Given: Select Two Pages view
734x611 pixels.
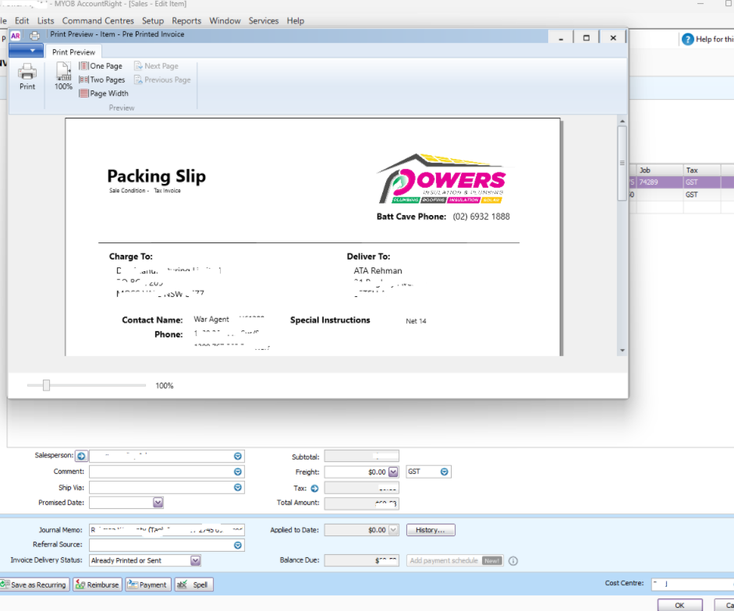Looking at the screenshot, I should click(102, 79).
